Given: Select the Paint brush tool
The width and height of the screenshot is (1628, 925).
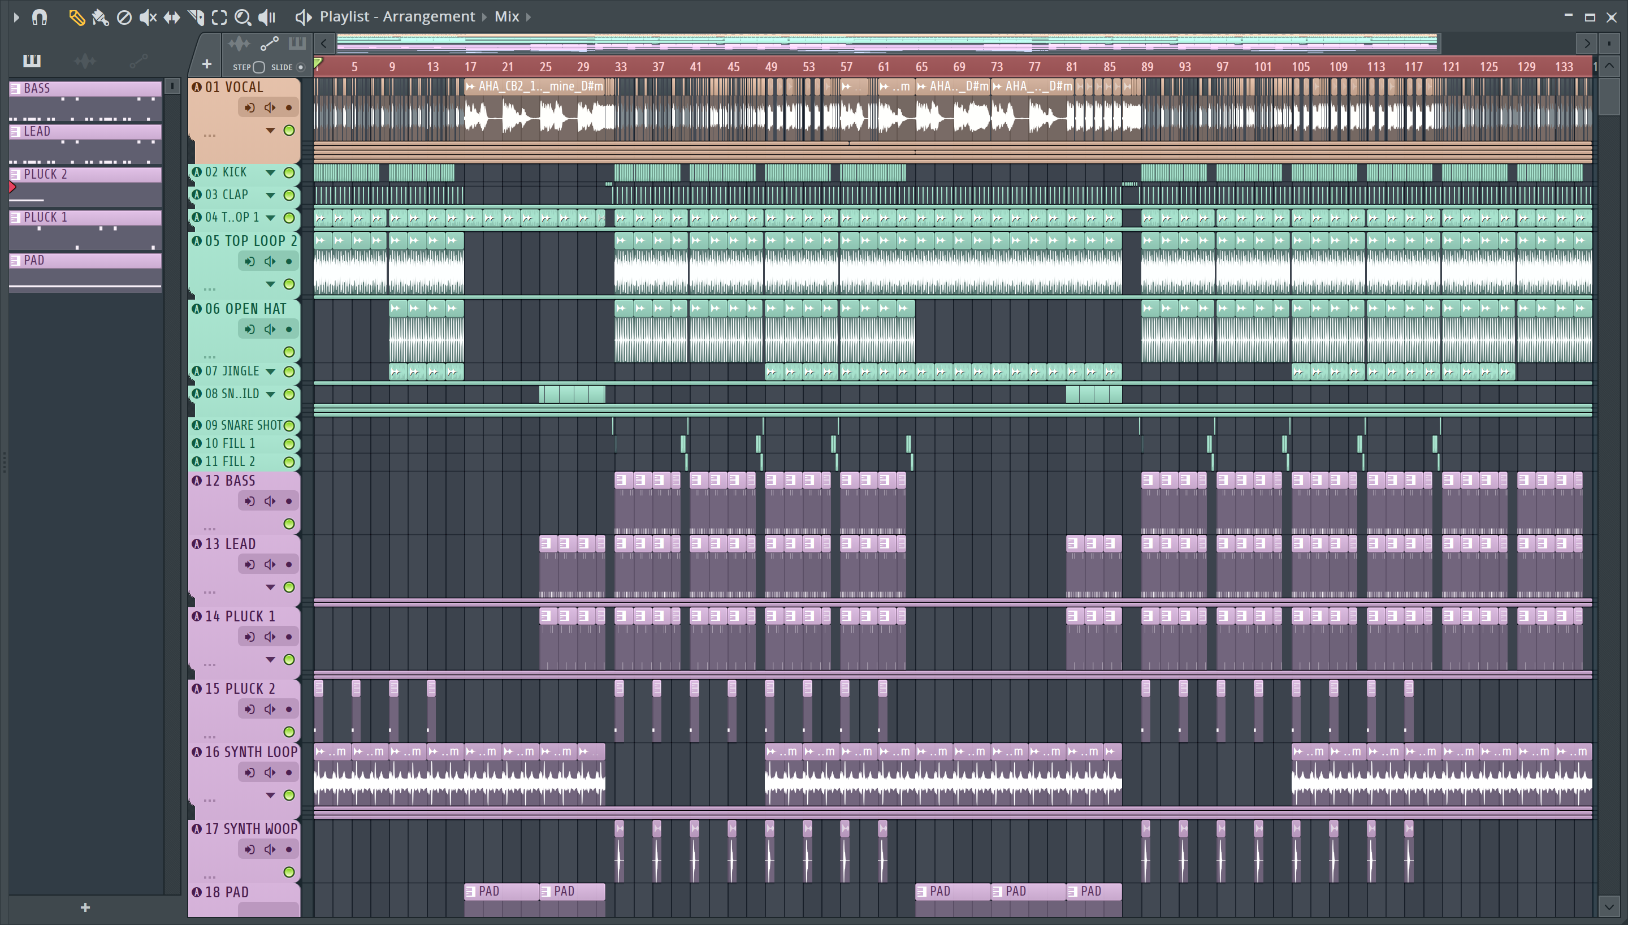Looking at the screenshot, I should [99, 17].
